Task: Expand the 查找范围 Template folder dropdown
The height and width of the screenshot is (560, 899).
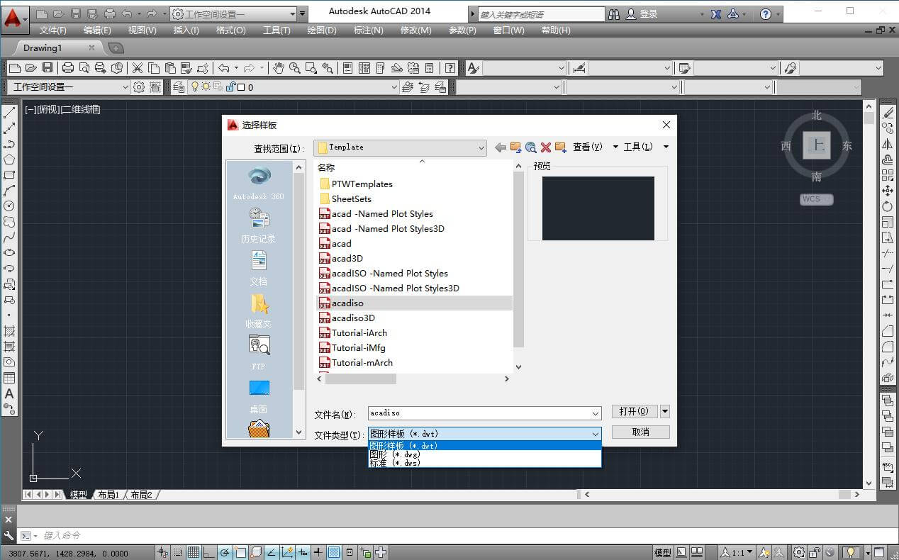Action: pos(481,147)
